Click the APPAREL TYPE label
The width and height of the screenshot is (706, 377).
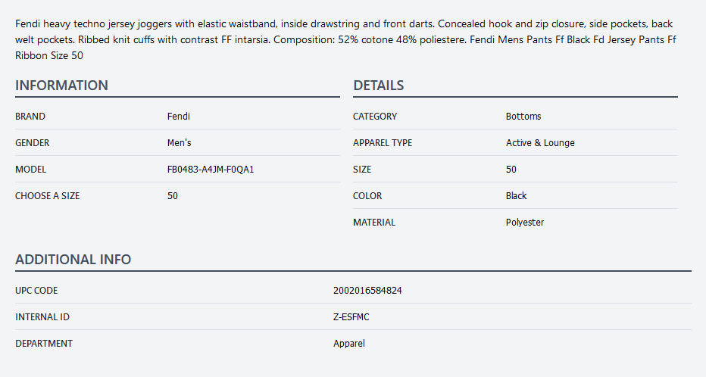tap(383, 143)
